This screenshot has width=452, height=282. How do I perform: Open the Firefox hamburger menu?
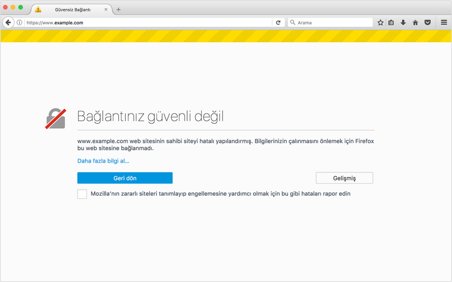pos(444,22)
